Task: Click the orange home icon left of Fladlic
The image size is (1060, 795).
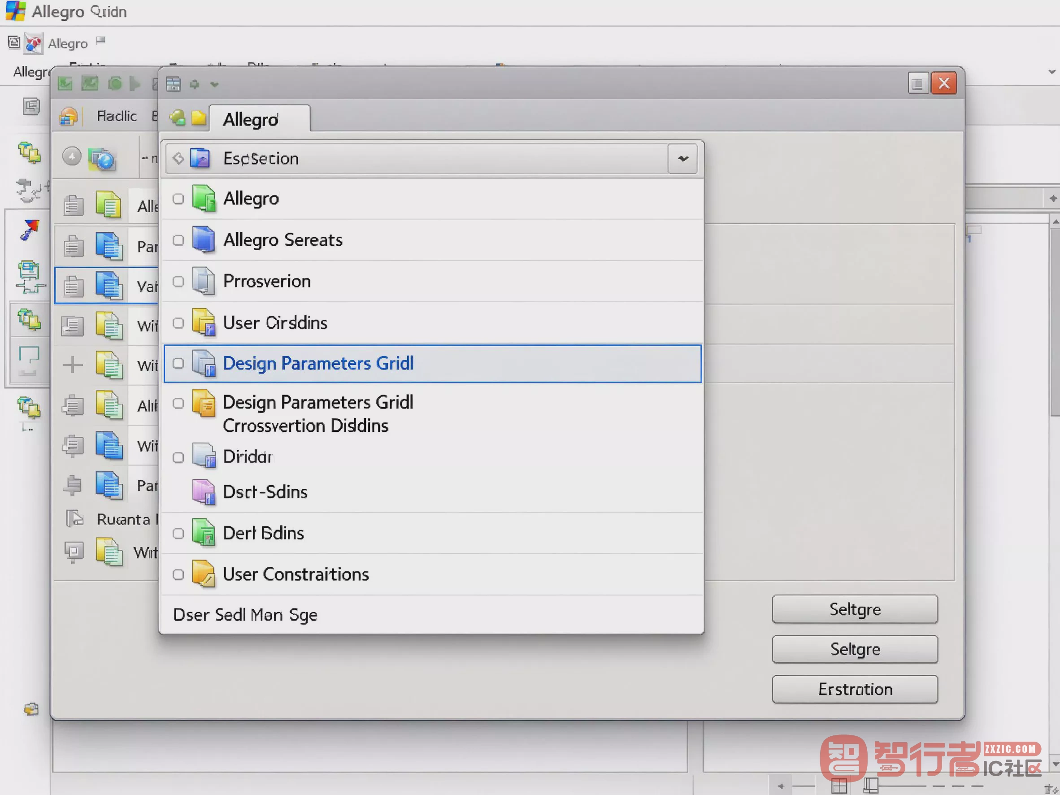Action: coord(69,117)
